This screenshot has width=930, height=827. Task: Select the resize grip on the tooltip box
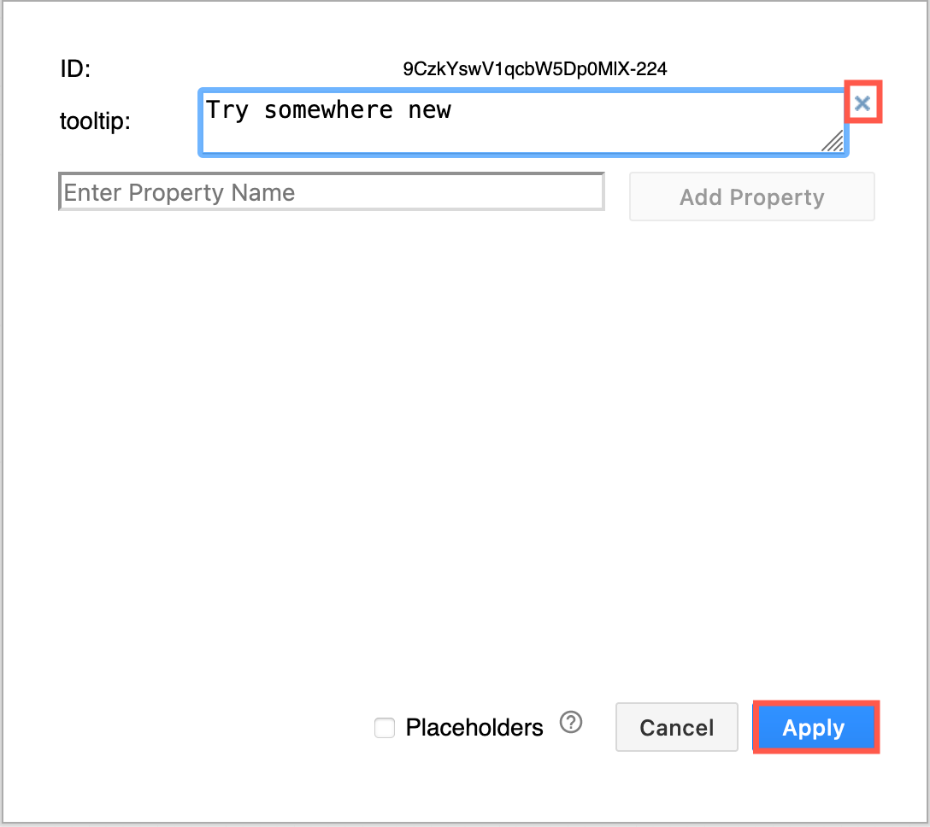pyautogui.click(x=833, y=144)
